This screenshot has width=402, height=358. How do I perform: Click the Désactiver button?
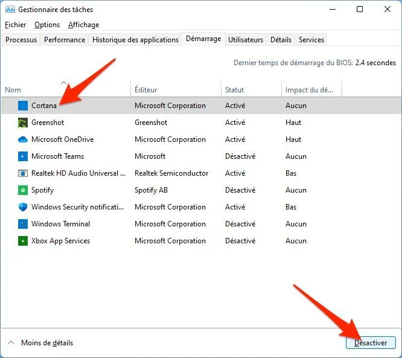[x=371, y=343]
